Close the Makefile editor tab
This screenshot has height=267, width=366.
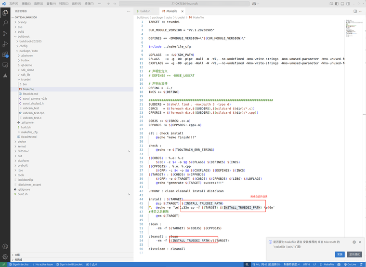183,11
